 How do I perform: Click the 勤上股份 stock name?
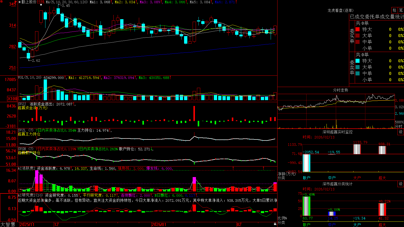tap(29, 2)
